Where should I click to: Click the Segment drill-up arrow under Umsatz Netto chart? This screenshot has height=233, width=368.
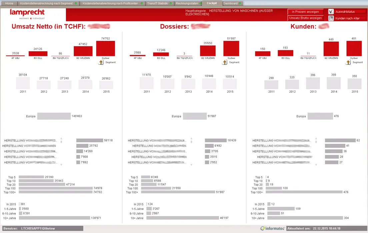[101, 62]
